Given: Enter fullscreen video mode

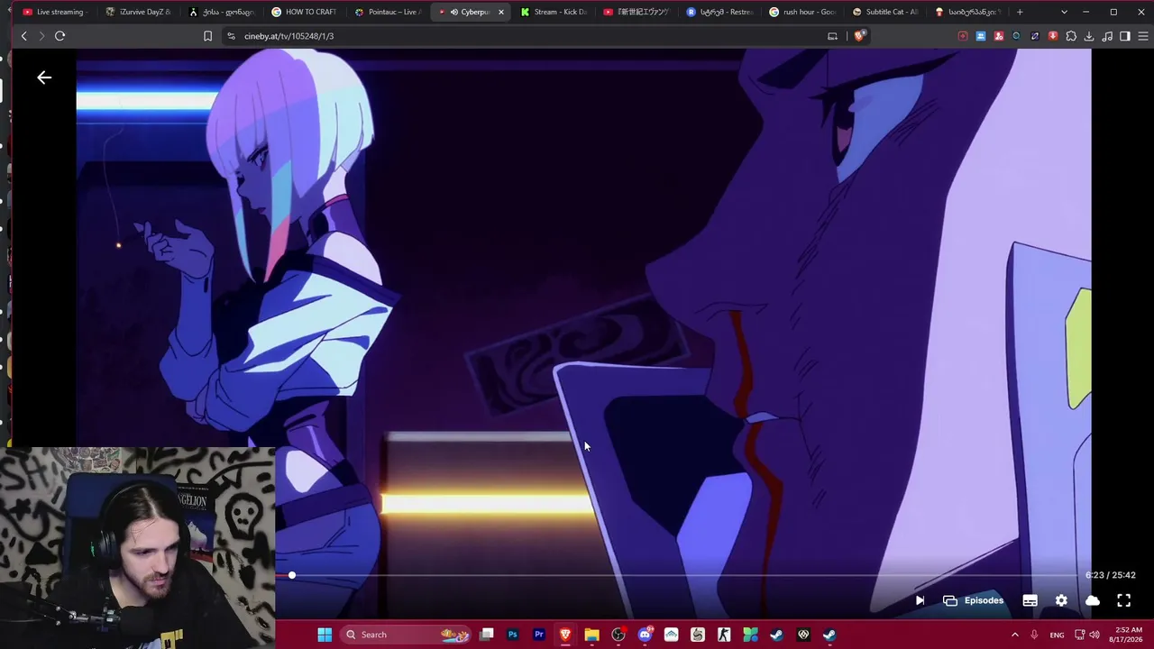Looking at the screenshot, I should (1124, 600).
